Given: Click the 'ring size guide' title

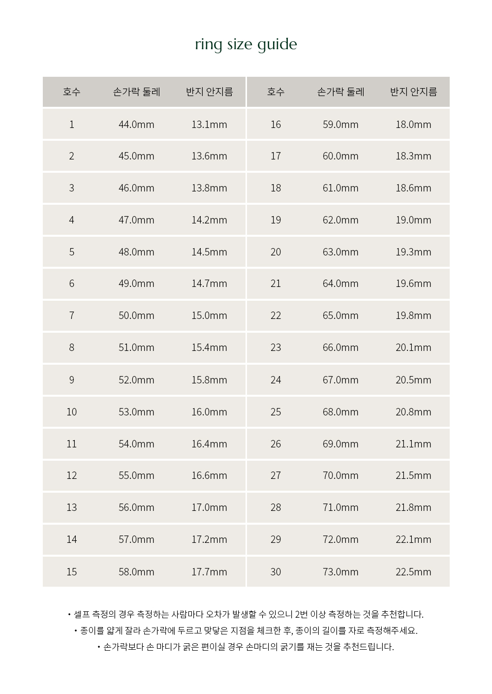Looking at the screenshot, I should (246, 45).
